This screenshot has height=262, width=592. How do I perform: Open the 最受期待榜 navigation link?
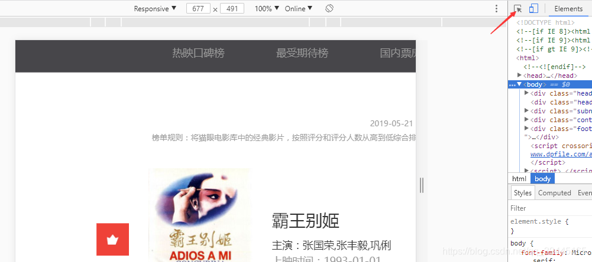tap(302, 53)
